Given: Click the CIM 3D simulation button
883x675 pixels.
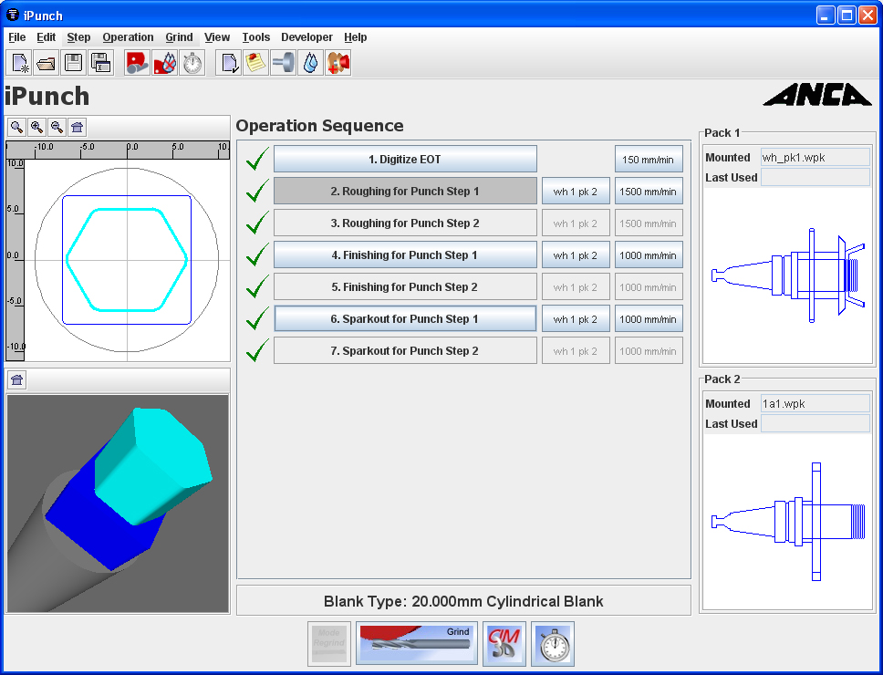Looking at the screenshot, I should tap(504, 643).
